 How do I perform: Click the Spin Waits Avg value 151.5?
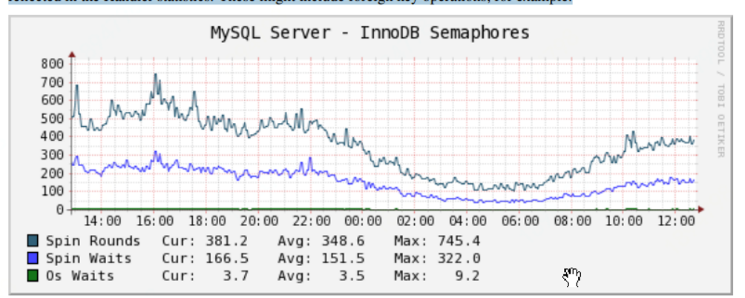343,259
